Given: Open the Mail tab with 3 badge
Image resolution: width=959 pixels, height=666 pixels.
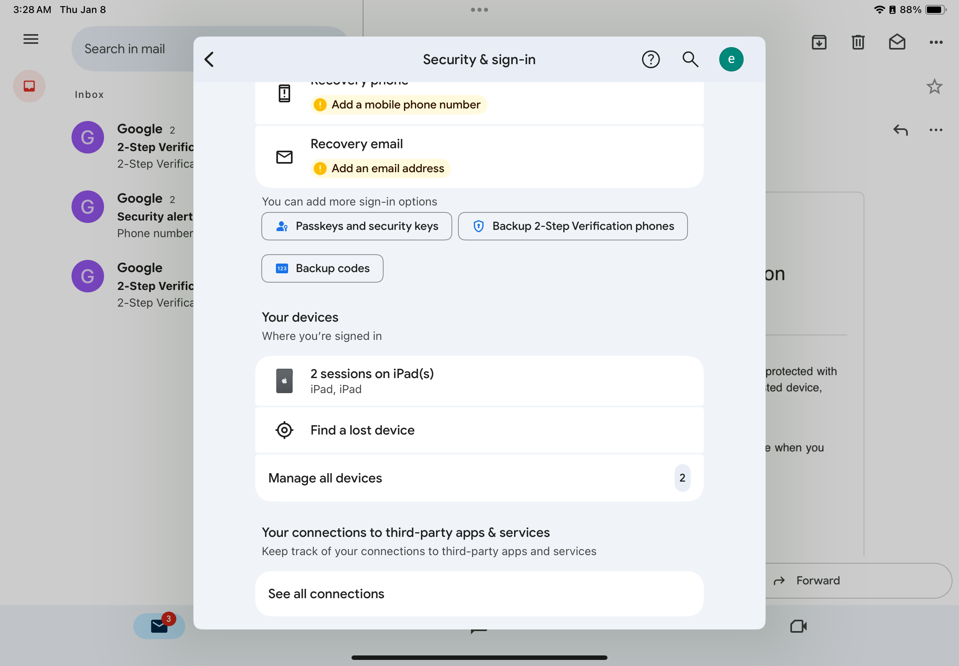Looking at the screenshot, I should (159, 626).
